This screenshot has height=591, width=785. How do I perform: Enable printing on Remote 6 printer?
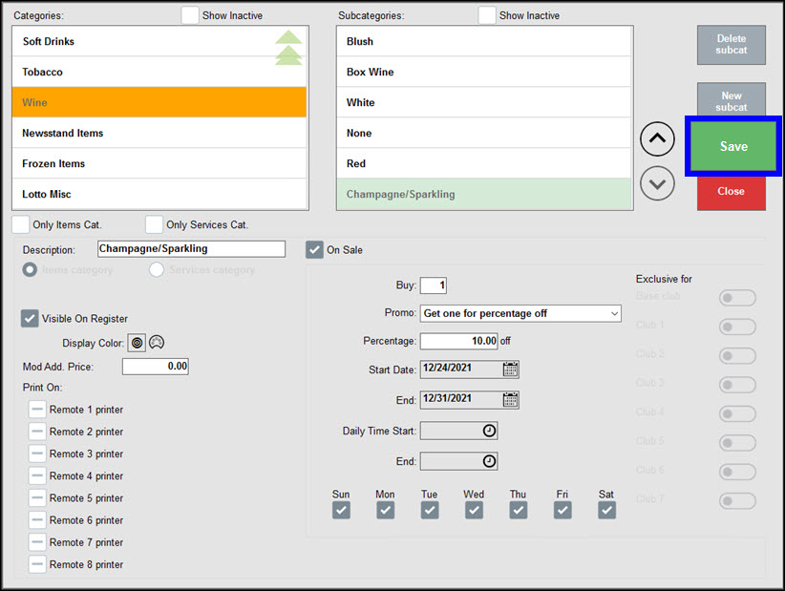point(37,520)
